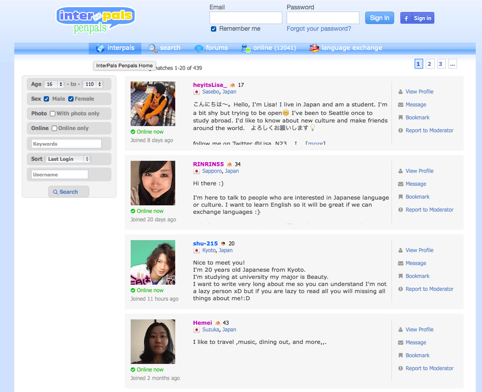Image resolution: width=482 pixels, height=392 pixels.
Task: Open the minimum age selector showing 16
Action: click(x=54, y=84)
